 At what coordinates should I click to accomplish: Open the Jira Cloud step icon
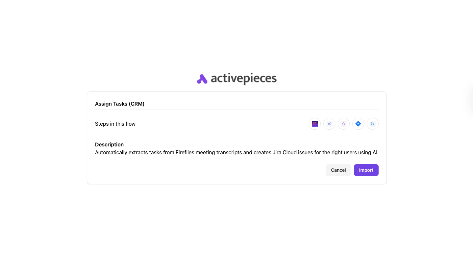(x=358, y=124)
